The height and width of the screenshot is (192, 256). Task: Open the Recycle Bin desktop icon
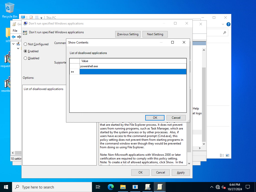click(x=10, y=10)
